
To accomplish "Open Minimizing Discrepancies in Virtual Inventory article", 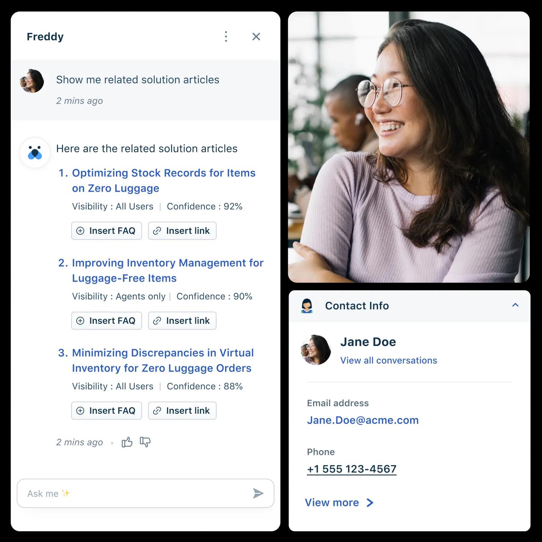I will (x=163, y=361).
